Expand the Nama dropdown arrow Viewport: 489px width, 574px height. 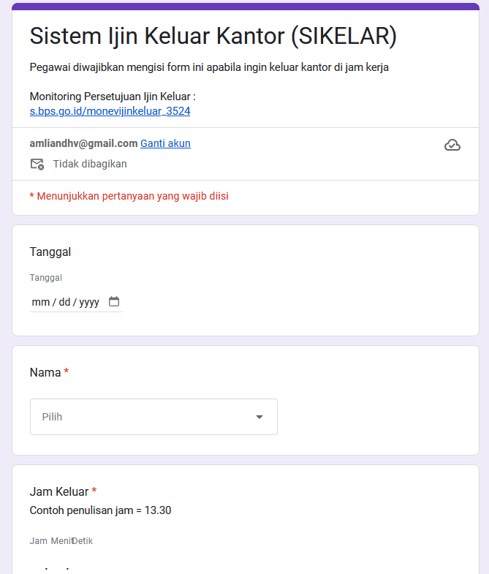pyautogui.click(x=259, y=417)
